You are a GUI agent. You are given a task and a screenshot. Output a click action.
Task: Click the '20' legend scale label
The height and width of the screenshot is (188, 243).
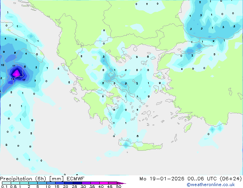pyautogui.click(x=66, y=186)
